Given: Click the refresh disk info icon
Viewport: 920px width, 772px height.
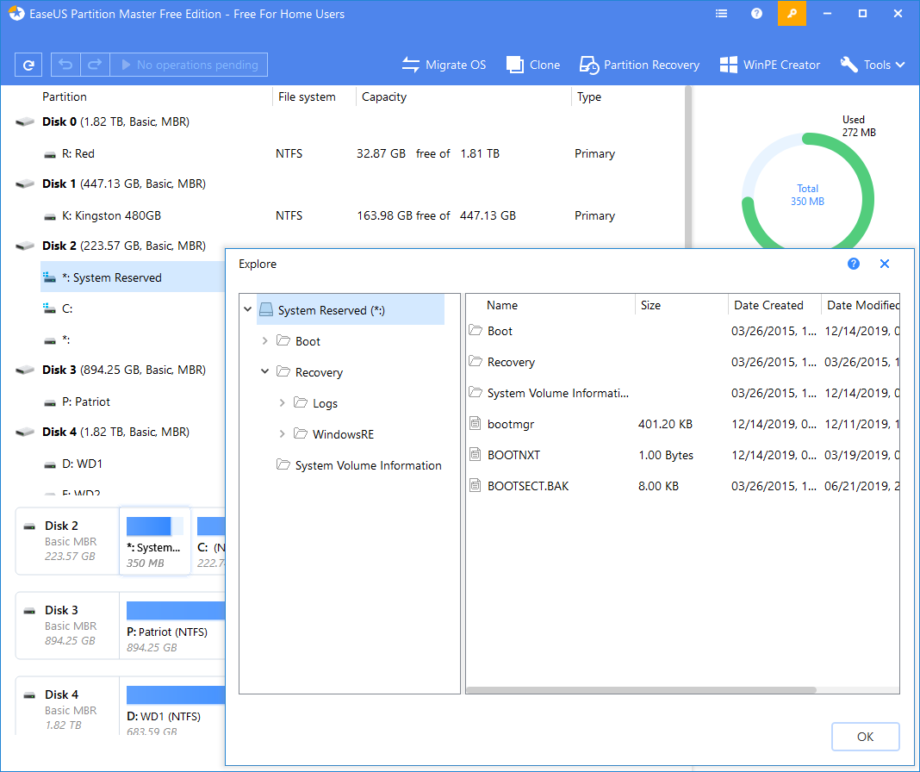Looking at the screenshot, I should coord(28,65).
